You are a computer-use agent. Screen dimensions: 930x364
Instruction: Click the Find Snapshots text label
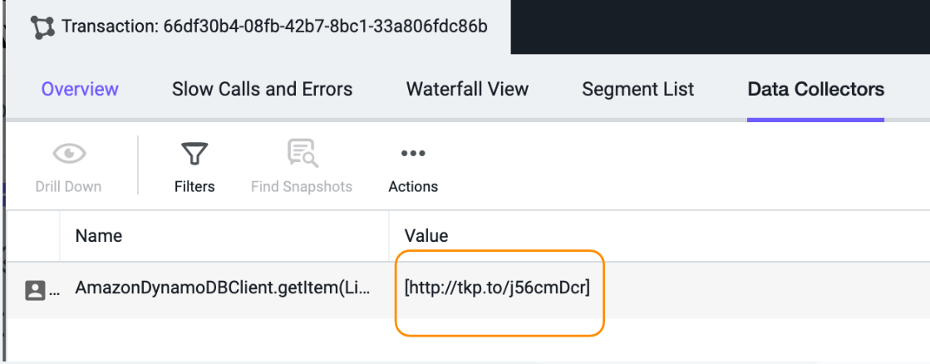click(x=302, y=187)
